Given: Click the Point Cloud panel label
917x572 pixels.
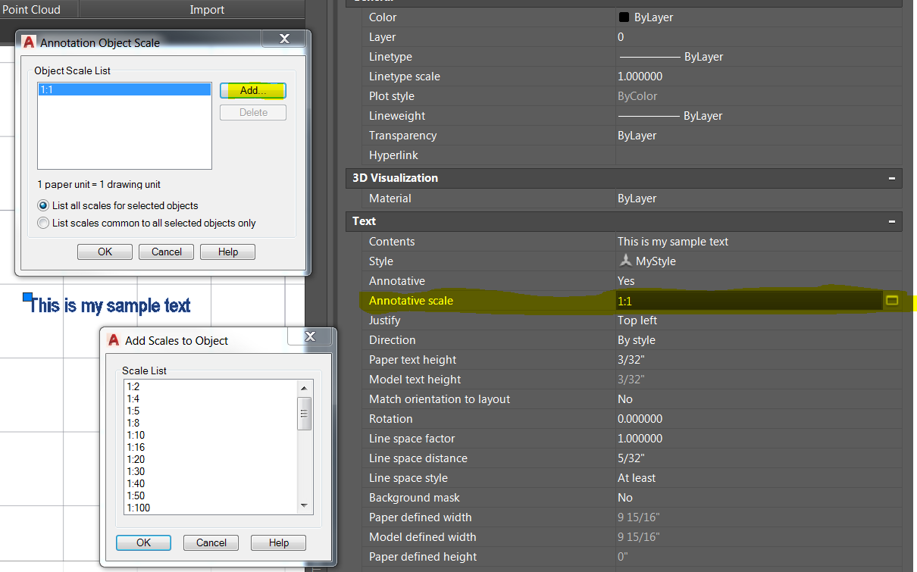Looking at the screenshot, I should [x=31, y=9].
